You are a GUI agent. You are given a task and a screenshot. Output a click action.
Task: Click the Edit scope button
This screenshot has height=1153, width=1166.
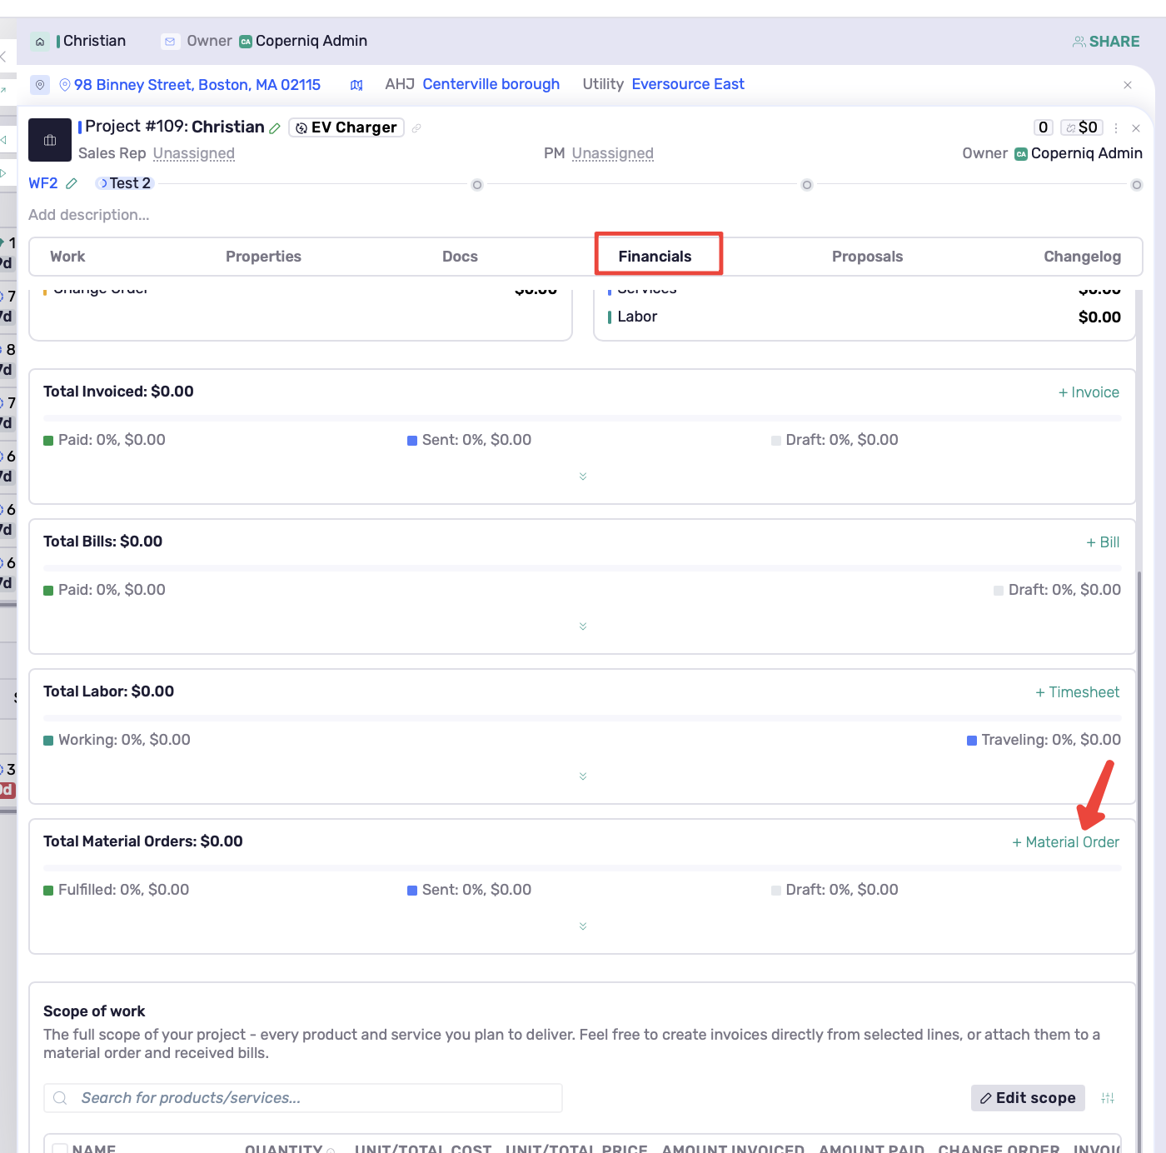coord(1028,1098)
